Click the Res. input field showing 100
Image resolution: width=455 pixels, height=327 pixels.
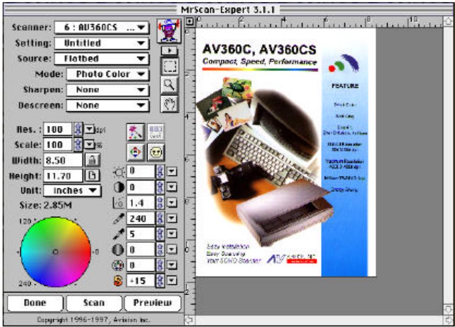tap(58, 130)
